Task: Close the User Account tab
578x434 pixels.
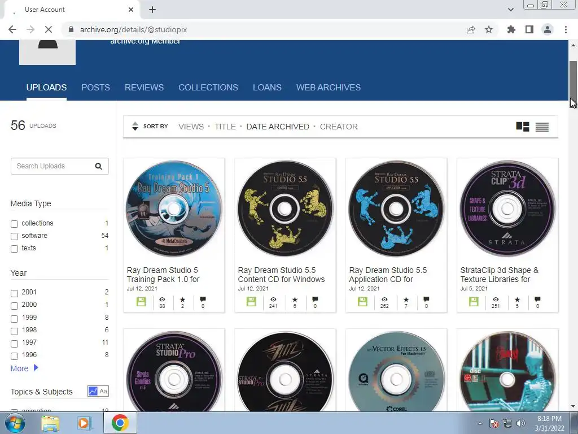Action: [131, 10]
